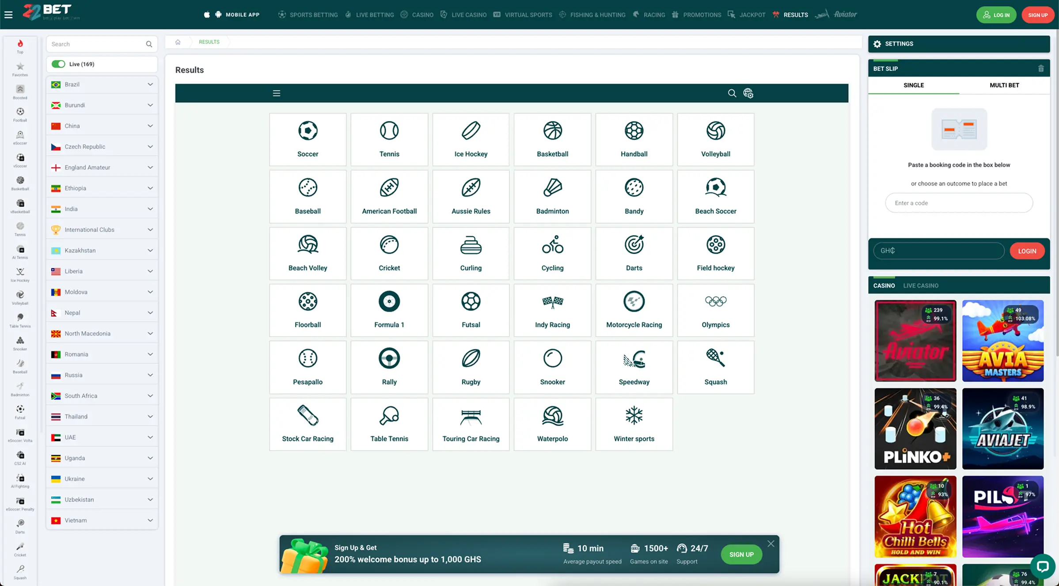Open the results time zone globe settings icon
The width and height of the screenshot is (1059, 586).
click(748, 93)
